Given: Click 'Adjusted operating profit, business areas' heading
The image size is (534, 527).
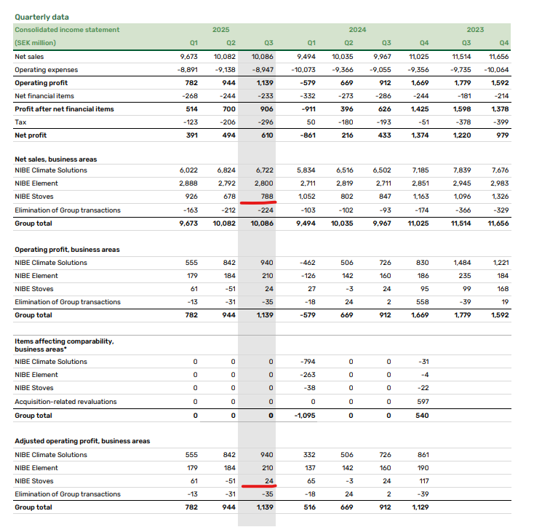Looking at the screenshot, I should [x=82, y=442].
